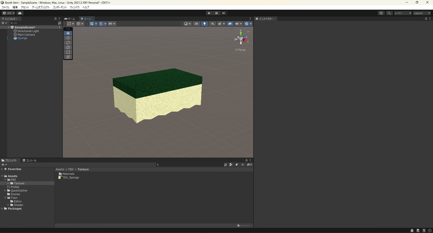Toggle scene audio mute
Image resolution: width=433 pixels, height=233 pixels.
pyautogui.click(x=212, y=24)
